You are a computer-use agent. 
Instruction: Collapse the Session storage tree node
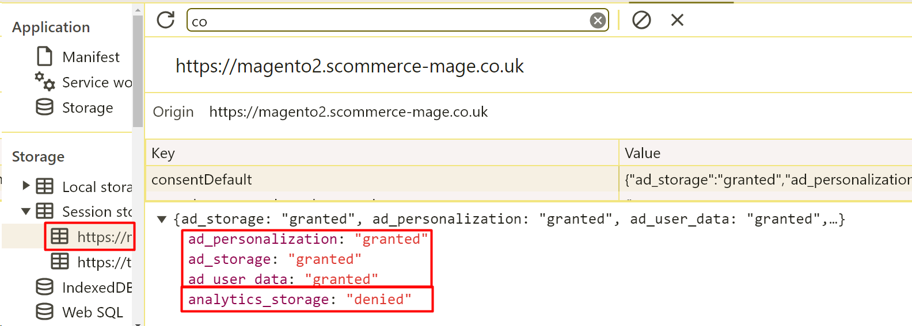tap(26, 211)
